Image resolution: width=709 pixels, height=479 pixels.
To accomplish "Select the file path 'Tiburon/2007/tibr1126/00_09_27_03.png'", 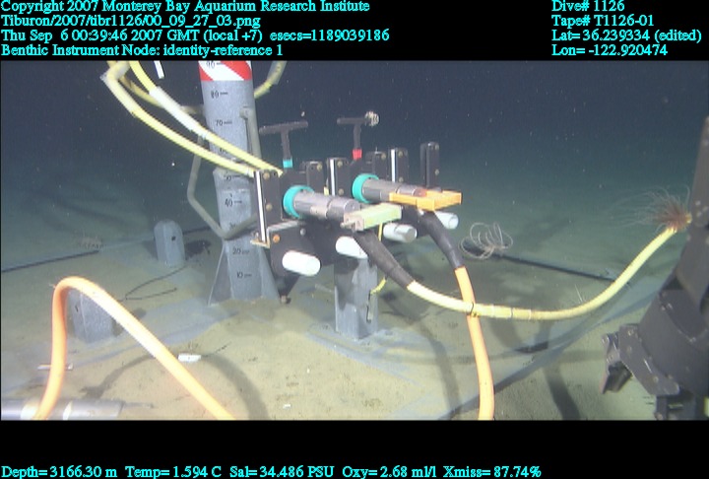I will point(131,21).
